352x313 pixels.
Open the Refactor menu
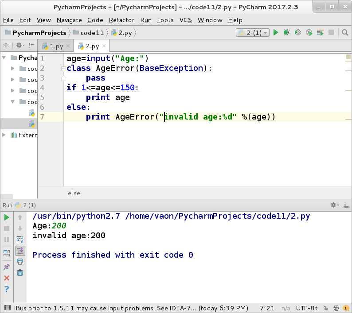click(121, 20)
